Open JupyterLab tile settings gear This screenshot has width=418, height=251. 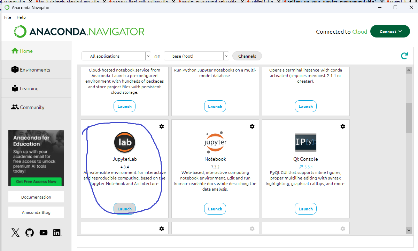click(162, 126)
